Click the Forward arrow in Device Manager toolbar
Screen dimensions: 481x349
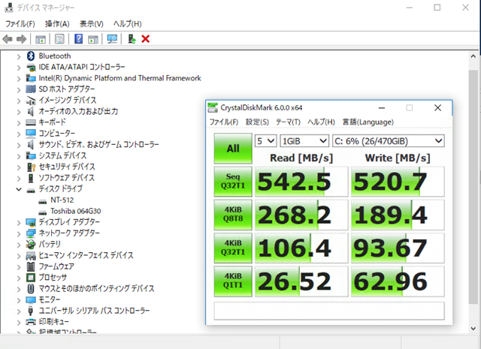22,38
